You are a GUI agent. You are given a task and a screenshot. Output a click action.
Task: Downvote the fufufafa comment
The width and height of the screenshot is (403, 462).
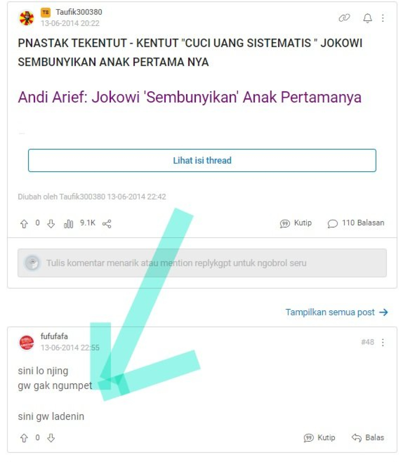tap(51, 438)
